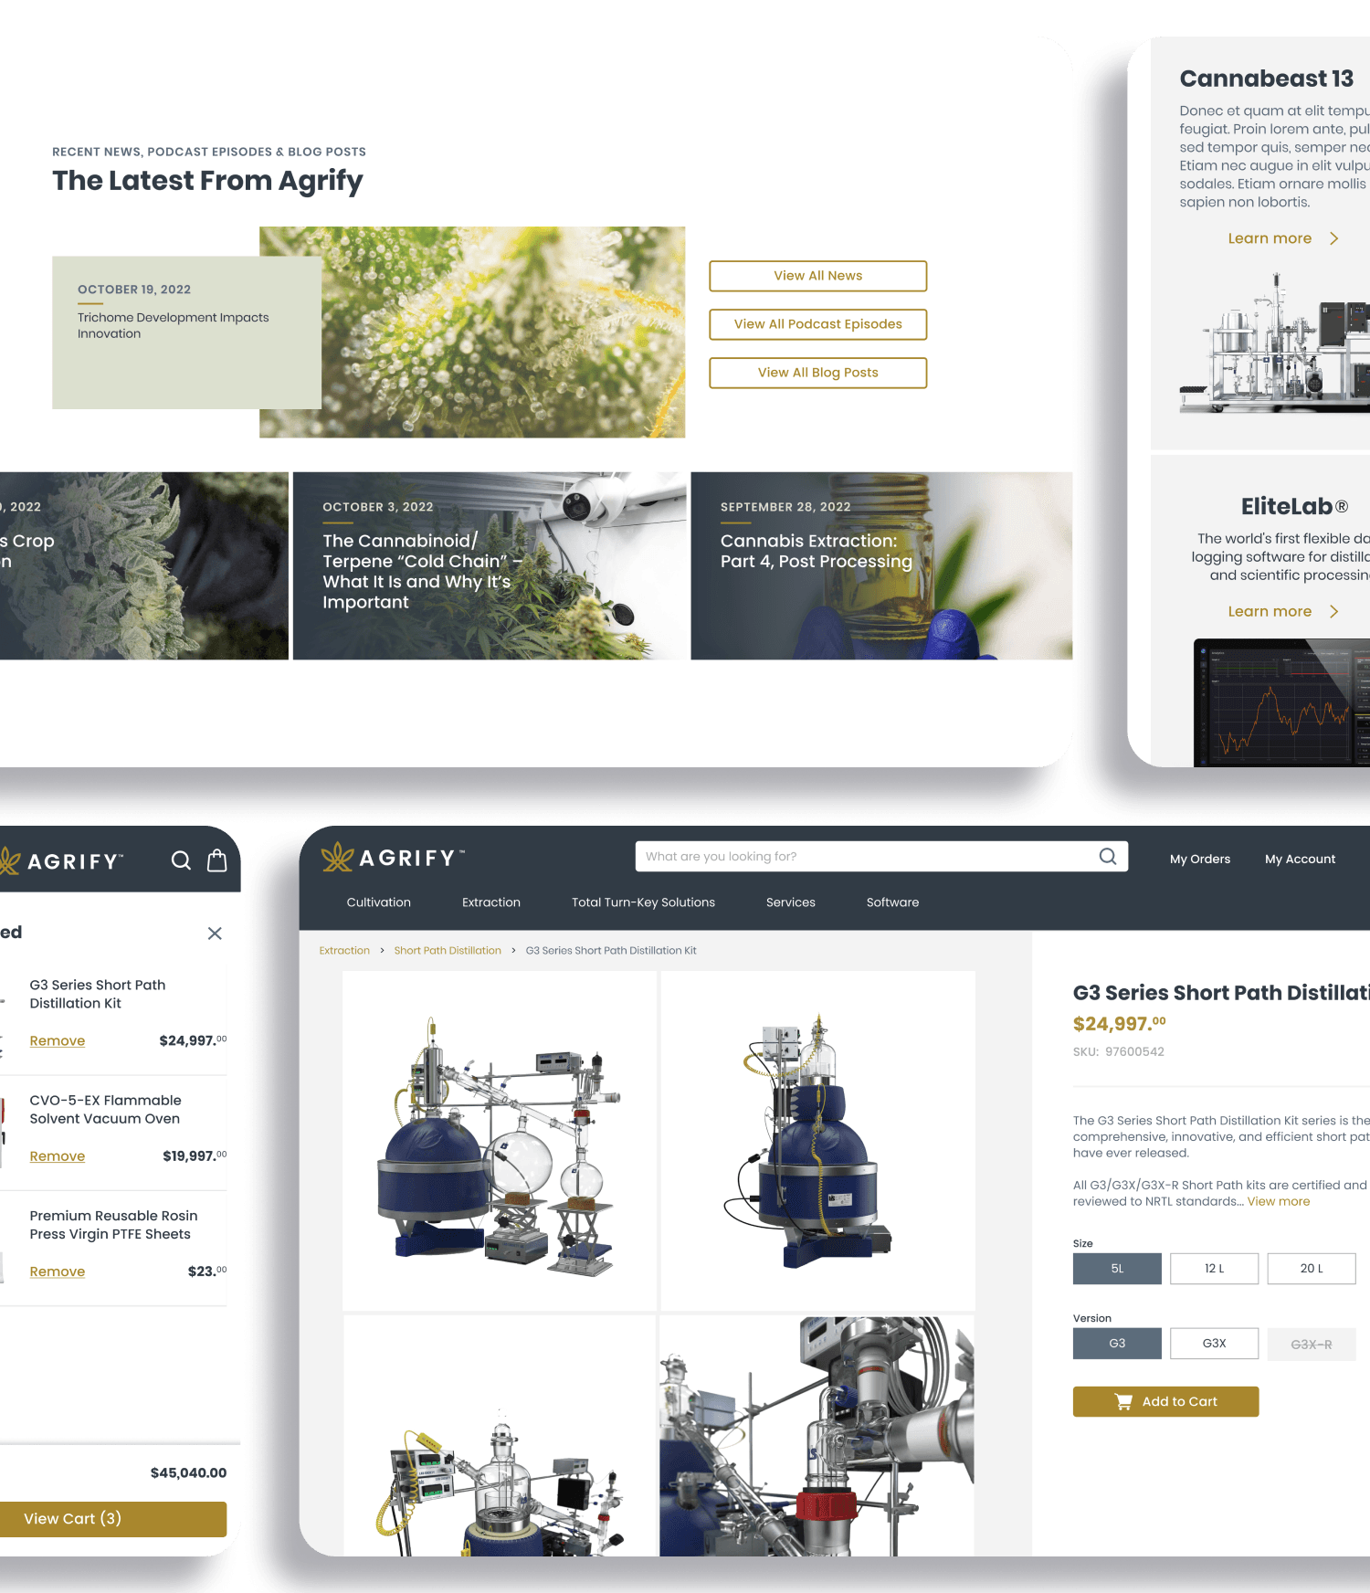This screenshot has height=1593, width=1370.
Task: Click the Cannabeast 13 equipment image
Action: pos(1275,343)
